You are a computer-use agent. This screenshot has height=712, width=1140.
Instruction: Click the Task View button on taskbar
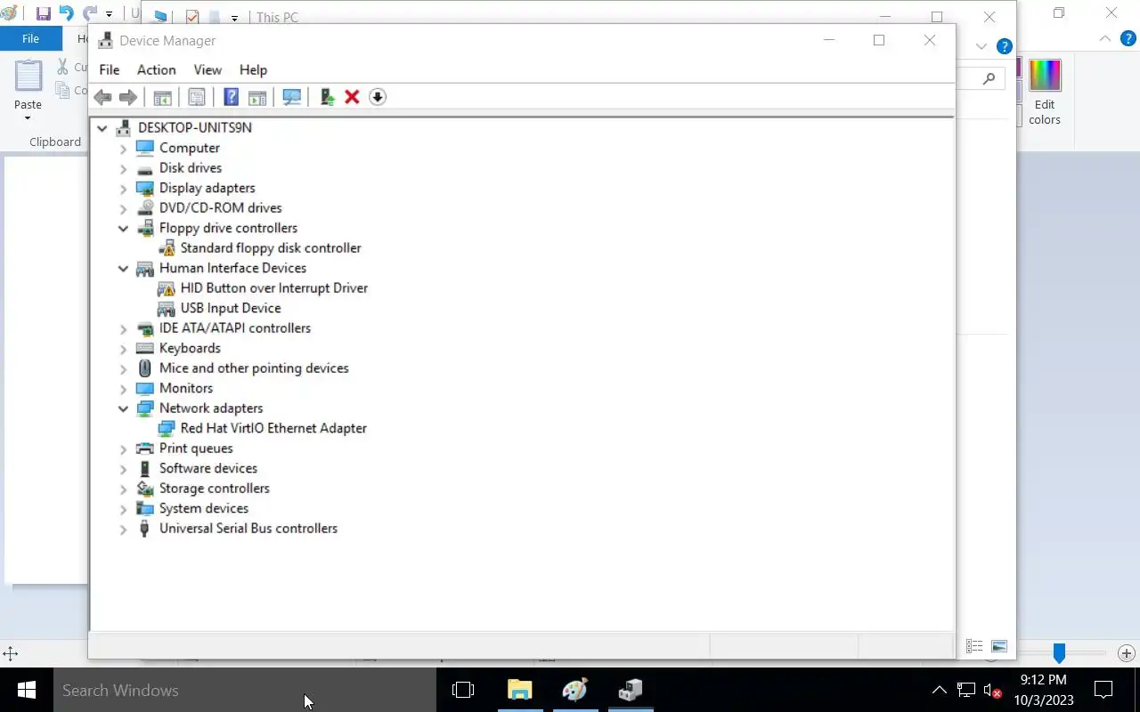462,690
